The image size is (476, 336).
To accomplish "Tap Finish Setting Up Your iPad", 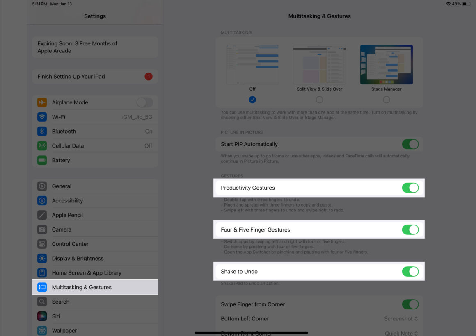I will click(x=94, y=77).
